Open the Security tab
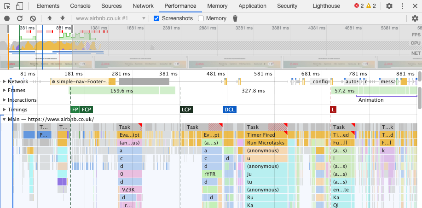This screenshot has height=208, width=422. click(287, 6)
